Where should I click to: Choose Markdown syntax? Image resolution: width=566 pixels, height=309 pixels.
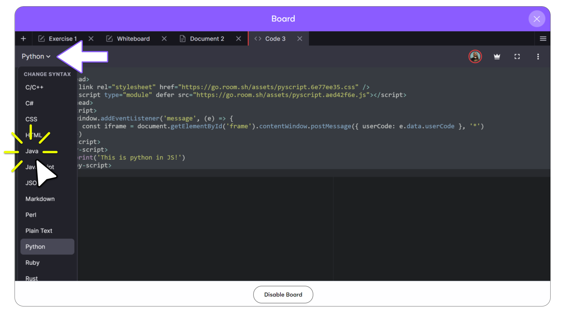(47, 199)
